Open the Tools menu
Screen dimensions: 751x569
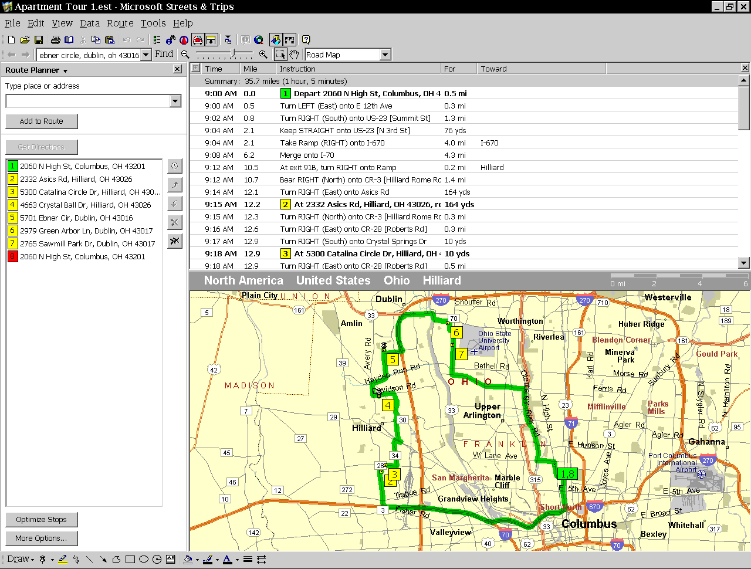coord(153,23)
